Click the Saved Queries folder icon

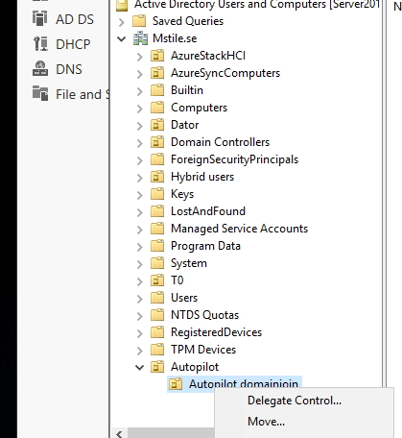[139, 21]
